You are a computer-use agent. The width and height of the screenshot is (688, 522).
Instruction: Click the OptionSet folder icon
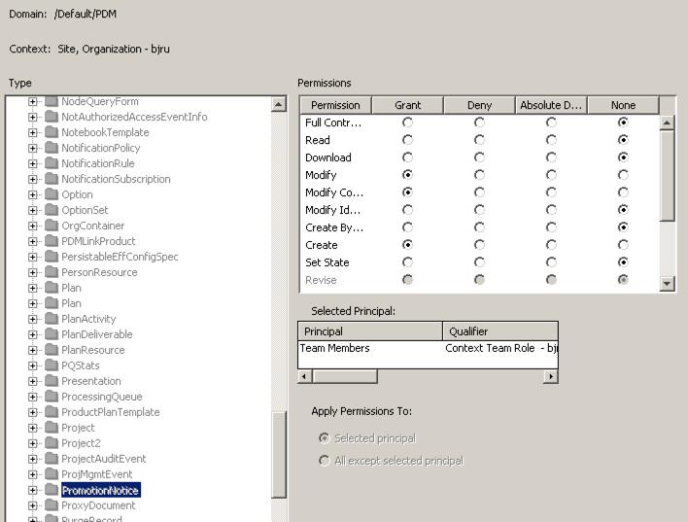(x=52, y=210)
